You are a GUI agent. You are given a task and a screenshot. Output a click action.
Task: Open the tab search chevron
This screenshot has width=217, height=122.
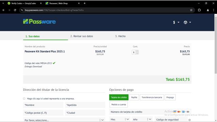(x=3, y=3)
